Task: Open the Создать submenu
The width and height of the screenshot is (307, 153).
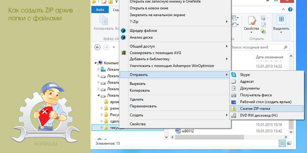Action: pyautogui.click(x=175, y=115)
